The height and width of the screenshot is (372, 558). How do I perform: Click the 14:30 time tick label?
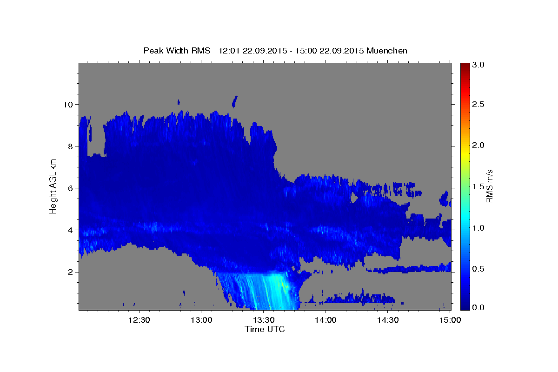pos(388,320)
